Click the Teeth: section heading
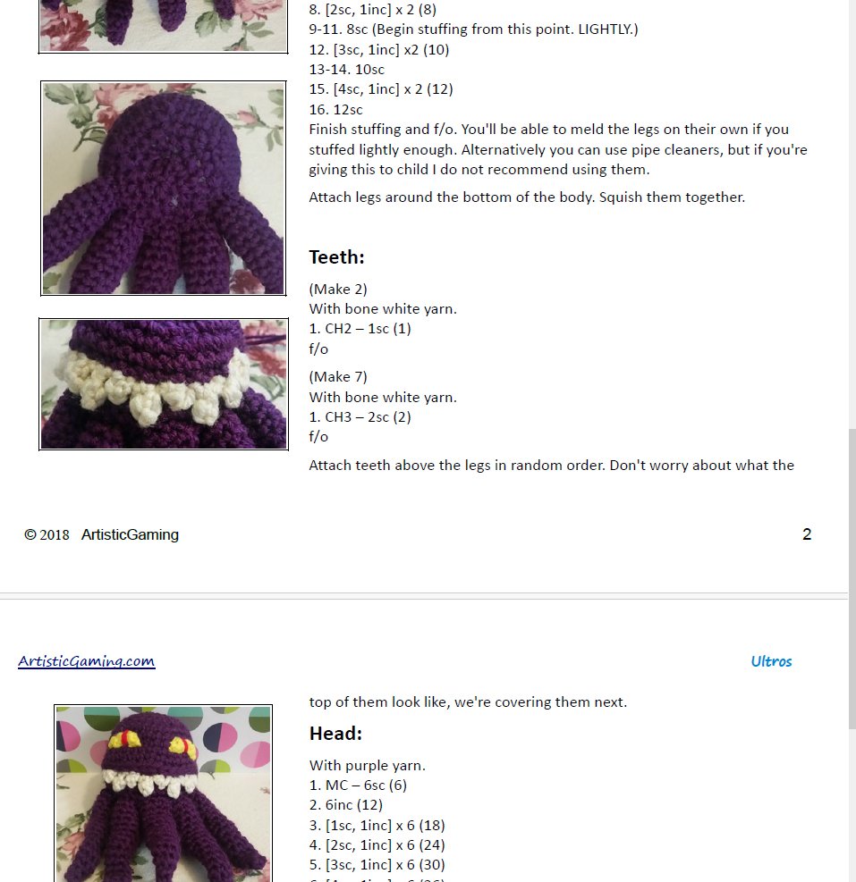The height and width of the screenshot is (882, 856). (337, 257)
